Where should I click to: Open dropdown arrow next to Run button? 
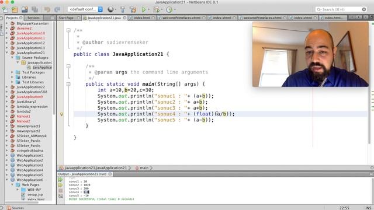[148, 9]
